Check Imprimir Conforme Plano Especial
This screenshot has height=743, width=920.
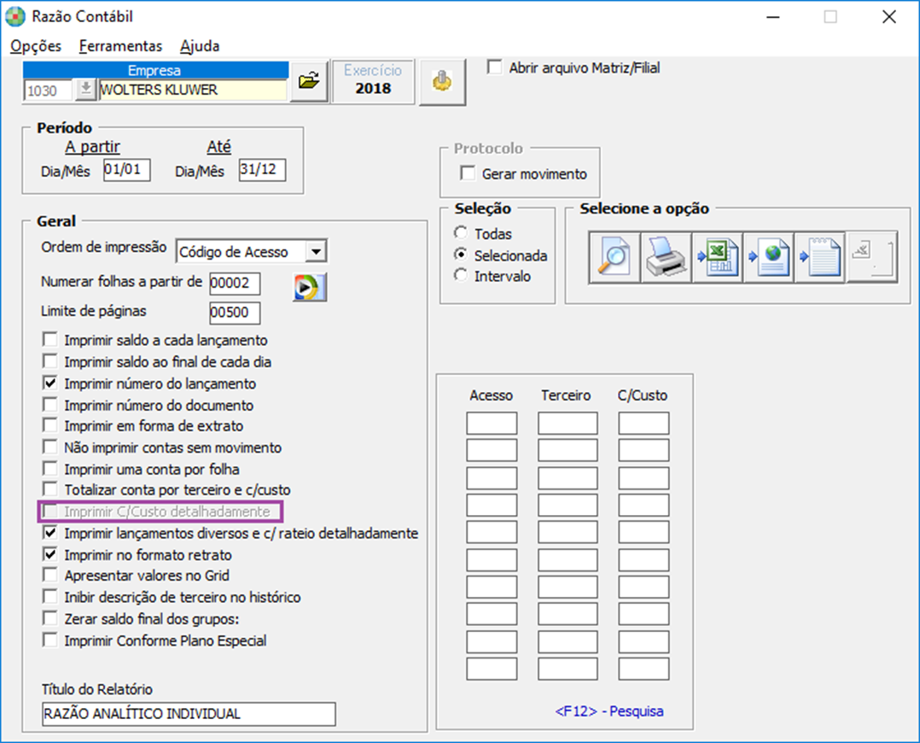click(x=50, y=641)
